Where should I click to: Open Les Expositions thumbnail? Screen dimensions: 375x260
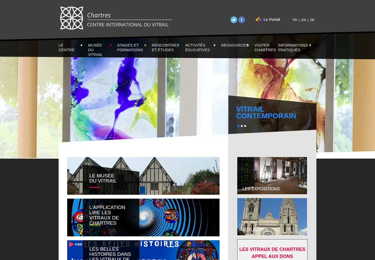point(272,175)
